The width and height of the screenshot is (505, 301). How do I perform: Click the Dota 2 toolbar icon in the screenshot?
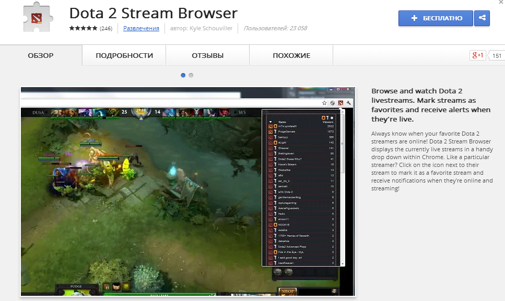[x=340, y=103]
